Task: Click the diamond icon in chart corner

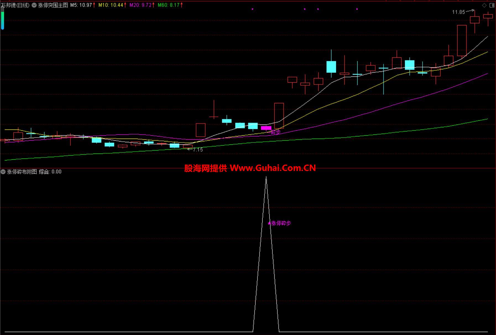Action: 484,5
